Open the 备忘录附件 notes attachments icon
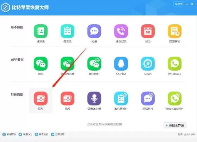 coord(121,98)
